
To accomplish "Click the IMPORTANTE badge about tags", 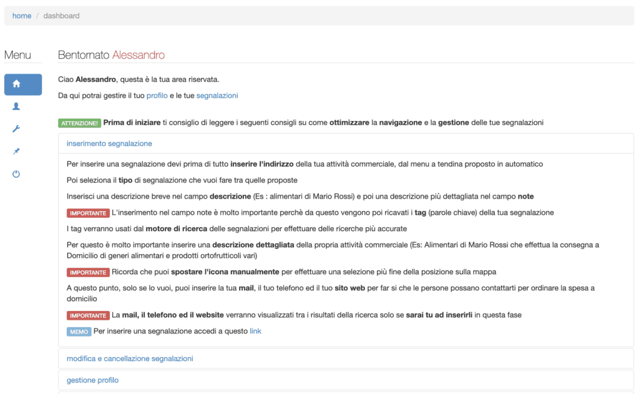I will click(88, 213).
